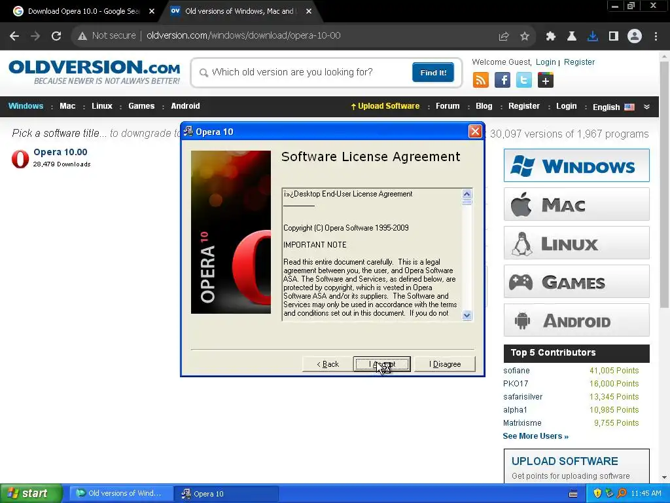Image resolution: width=670 pixels, height=503 pixels.
Task: Reload the page with the refresh icon
Action: [56, 36]
